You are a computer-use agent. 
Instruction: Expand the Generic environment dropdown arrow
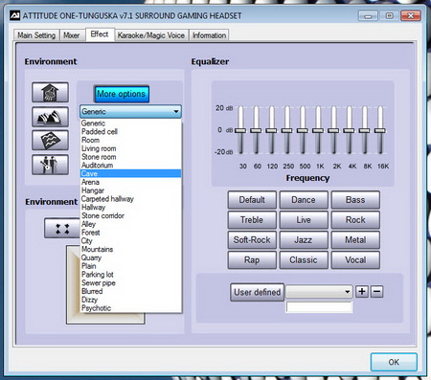tap(176, 112)
